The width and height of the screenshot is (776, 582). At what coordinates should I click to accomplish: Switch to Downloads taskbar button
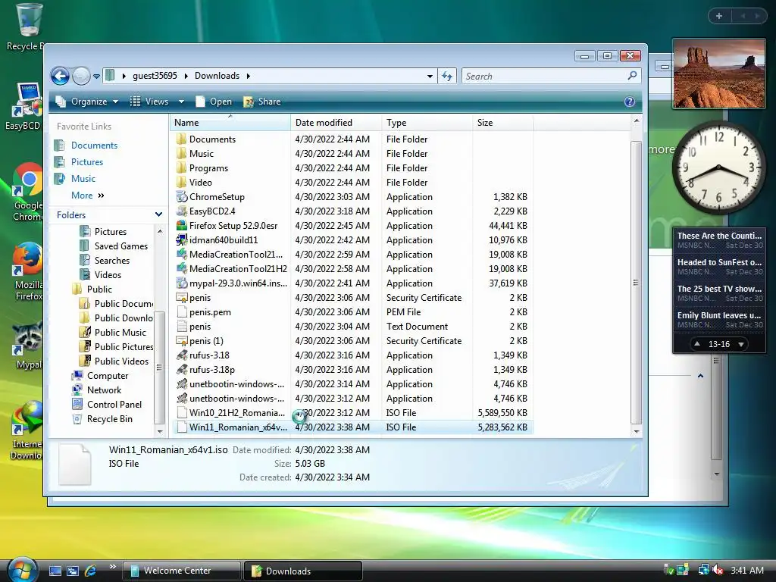303,571
